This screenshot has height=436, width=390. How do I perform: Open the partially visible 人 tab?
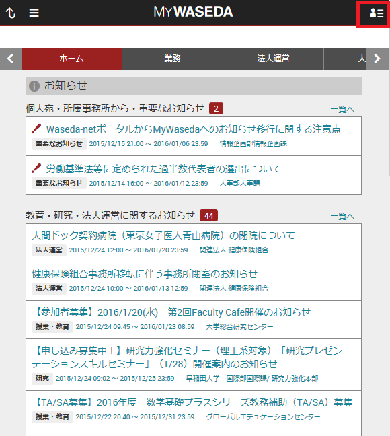(345, 59)
